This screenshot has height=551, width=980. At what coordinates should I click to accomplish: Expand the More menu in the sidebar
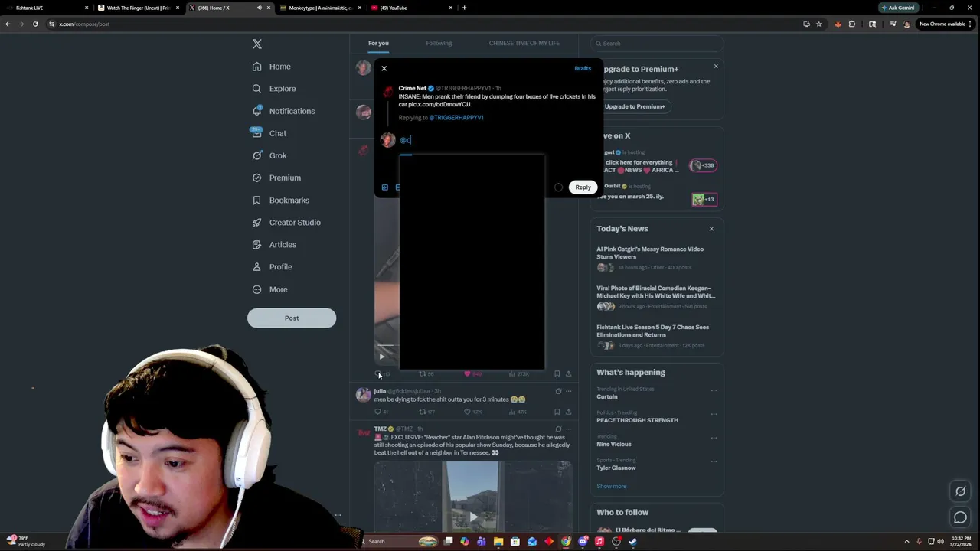pyautogui.click(x=270, y=289)
